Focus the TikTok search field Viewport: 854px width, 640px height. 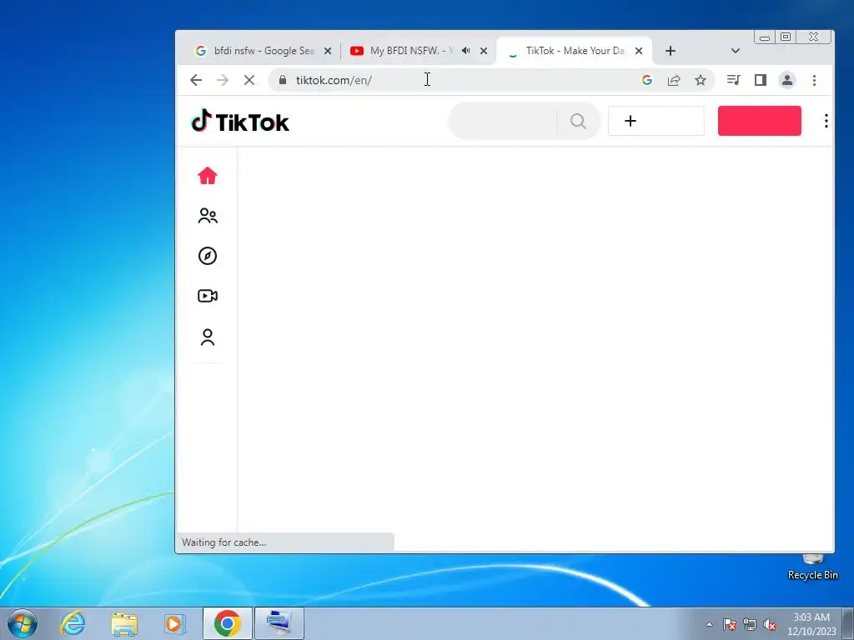click(504, 121)
